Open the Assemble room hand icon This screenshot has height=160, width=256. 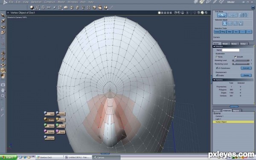(196, 2)
